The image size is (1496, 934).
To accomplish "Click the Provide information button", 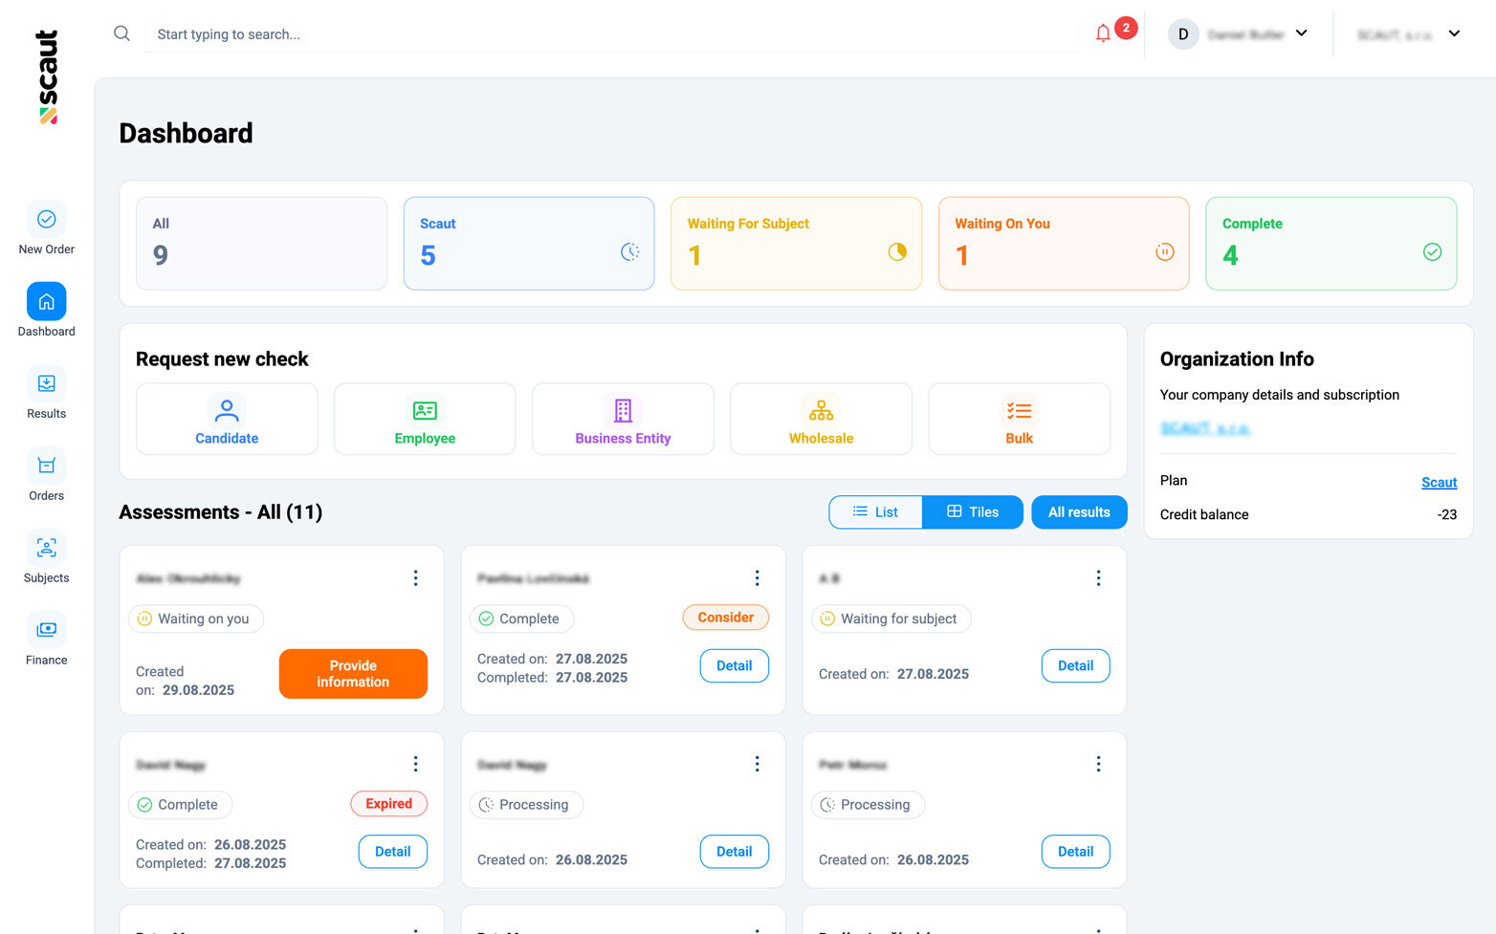I will tap(353, 674).
